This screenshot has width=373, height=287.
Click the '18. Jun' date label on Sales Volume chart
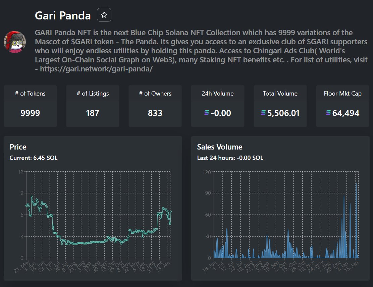(x=209, y=266)
